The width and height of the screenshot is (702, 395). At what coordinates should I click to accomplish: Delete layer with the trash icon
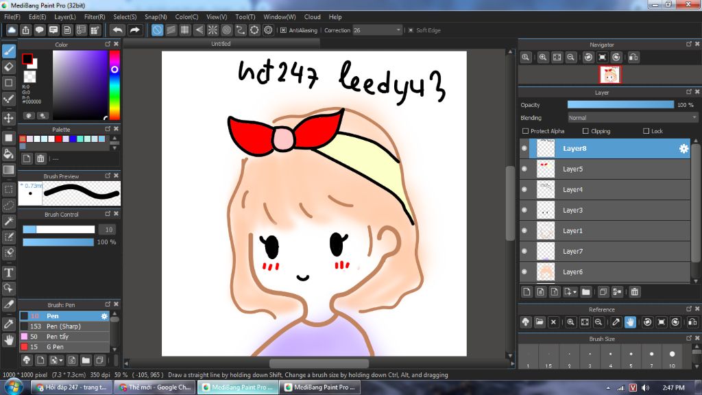click(x=634, y=292)
